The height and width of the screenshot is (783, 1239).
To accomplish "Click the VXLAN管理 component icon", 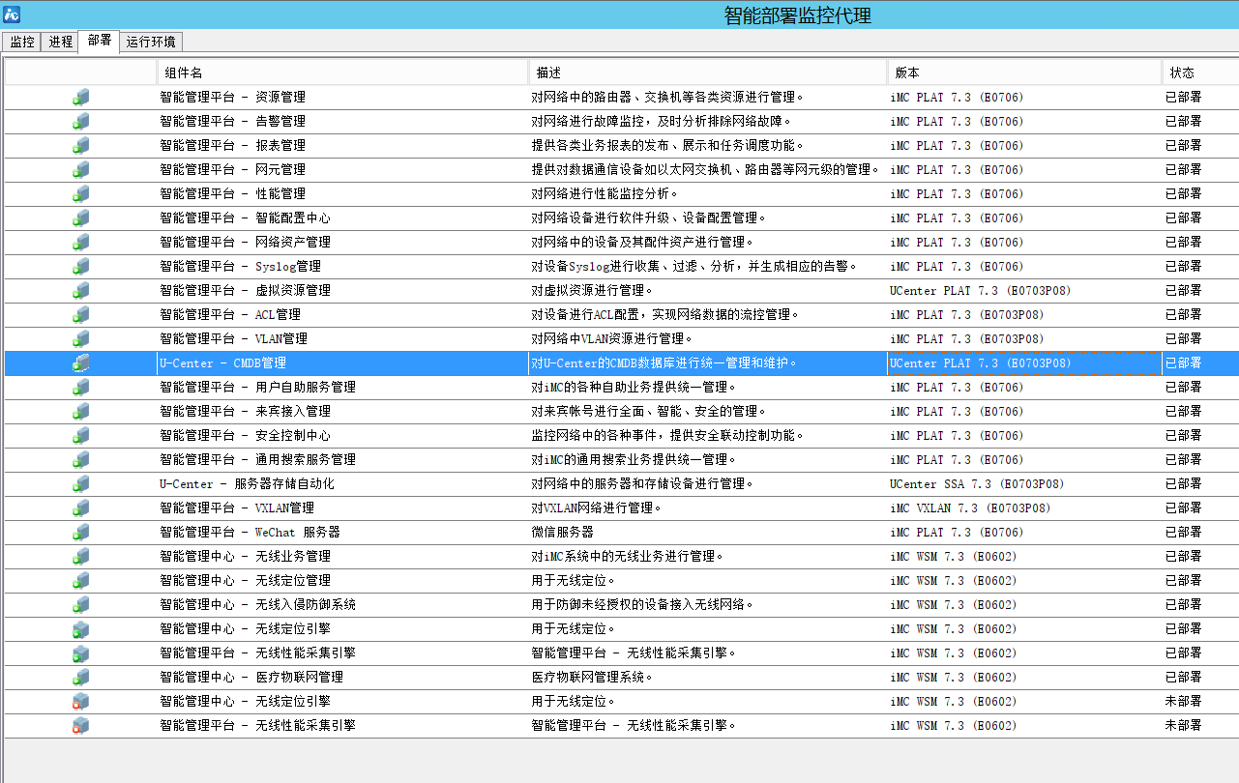I will point(81,507).
